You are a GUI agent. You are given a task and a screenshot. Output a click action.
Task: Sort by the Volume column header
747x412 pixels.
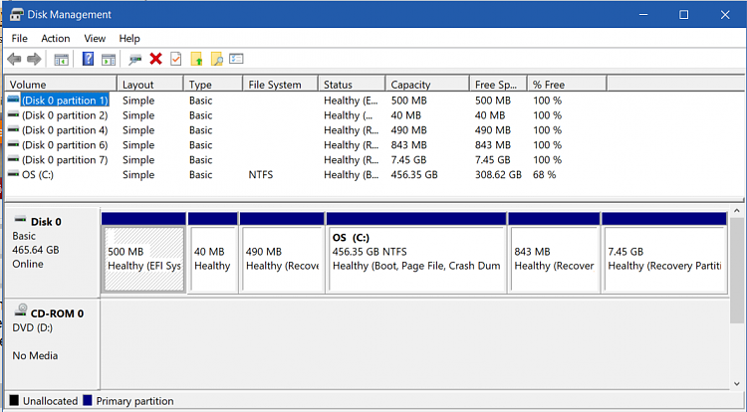coord(61,85)
